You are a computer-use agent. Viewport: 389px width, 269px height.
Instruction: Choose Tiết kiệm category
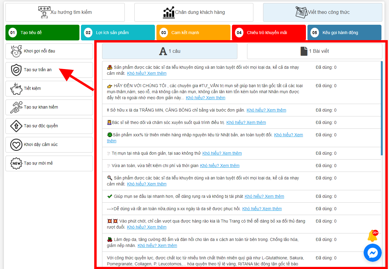pyautogui.click(x=49, y=89)
